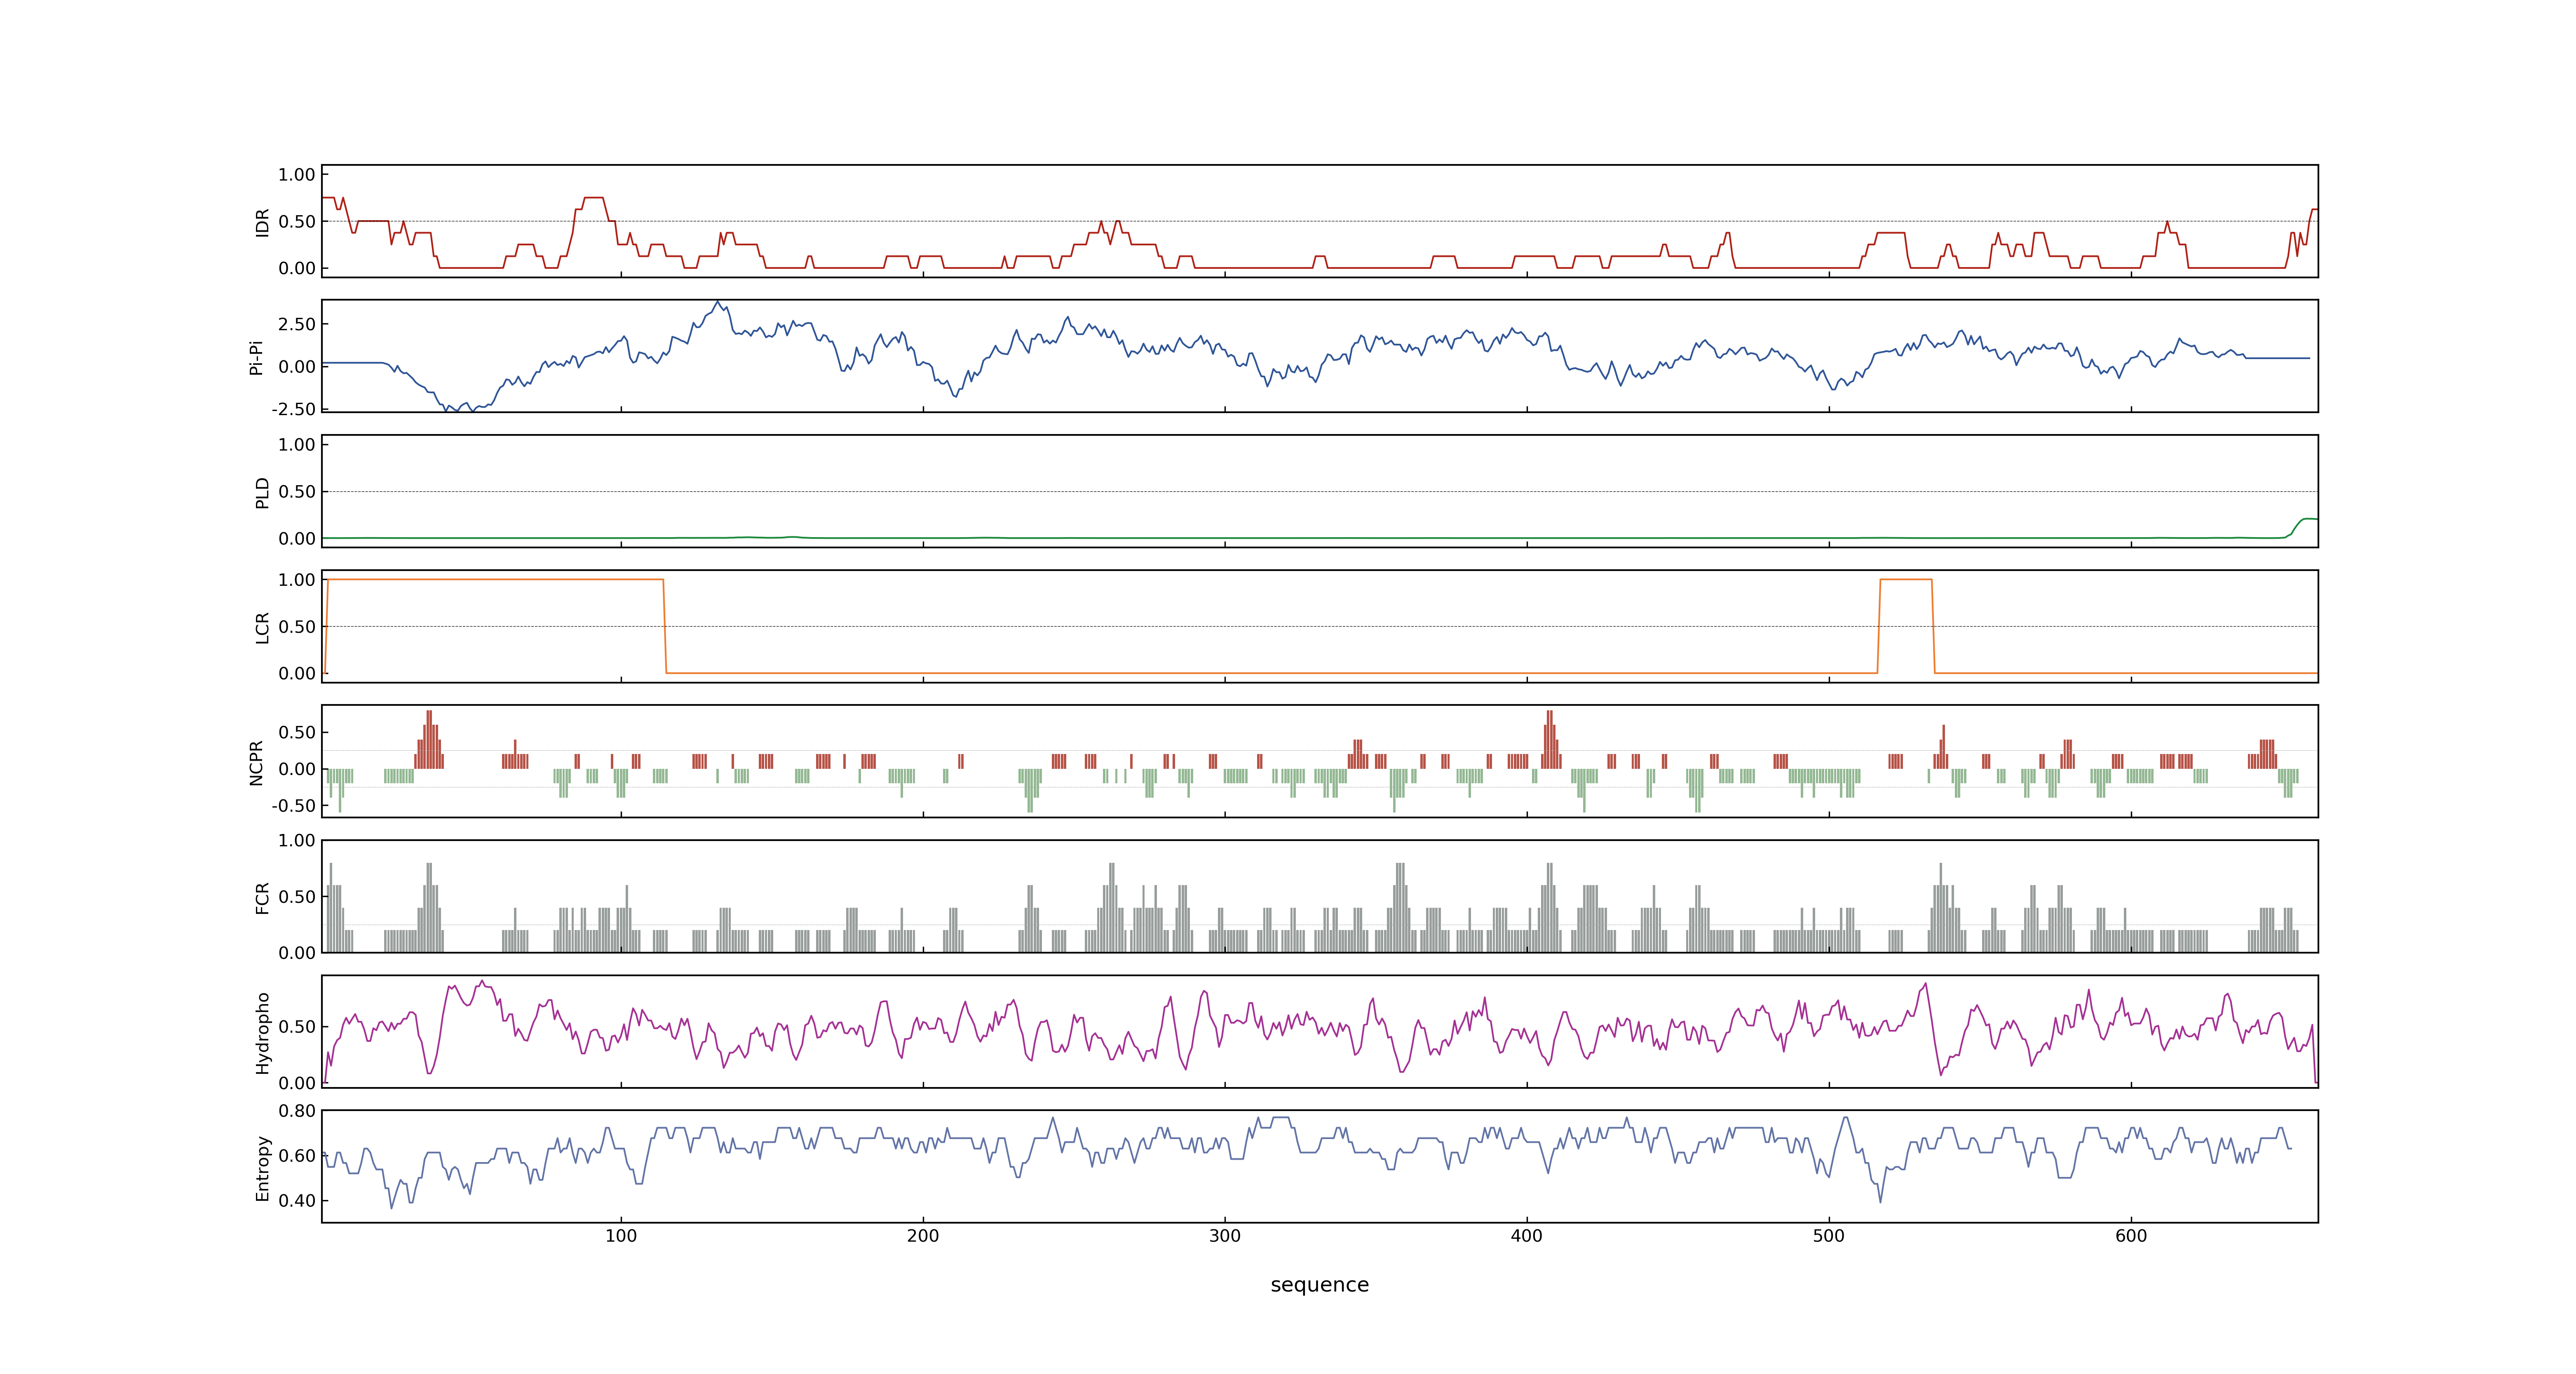Click the x-axis tick label 500
This screenshot has height=1374, width=2576.
coord(1829,1236)
